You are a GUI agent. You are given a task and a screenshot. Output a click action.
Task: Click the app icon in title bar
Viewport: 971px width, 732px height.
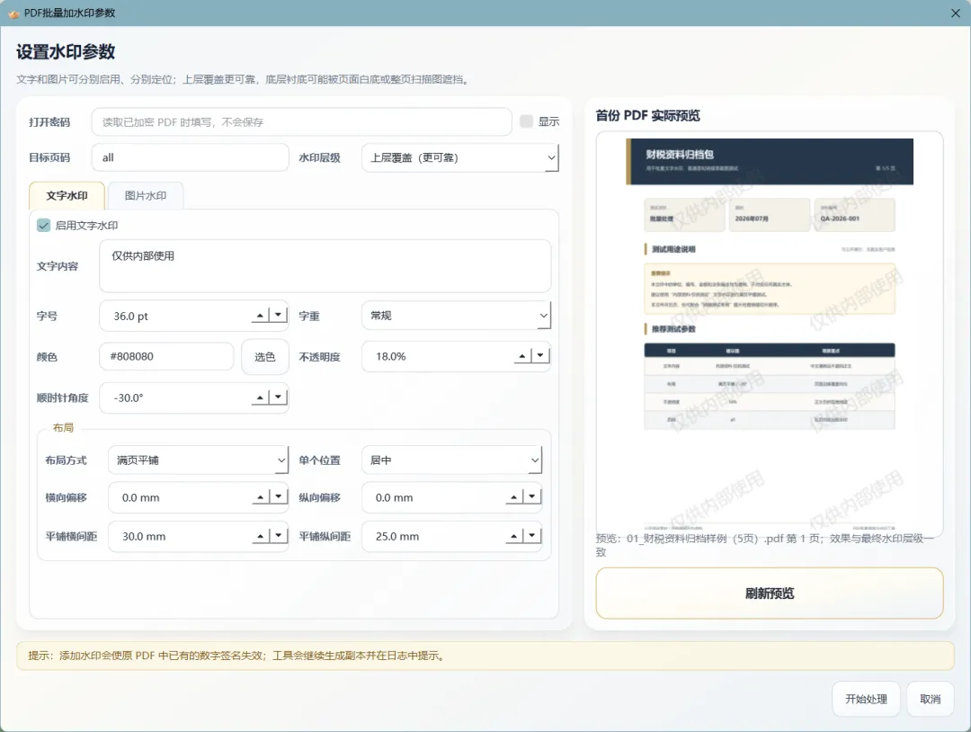point(13,13)
